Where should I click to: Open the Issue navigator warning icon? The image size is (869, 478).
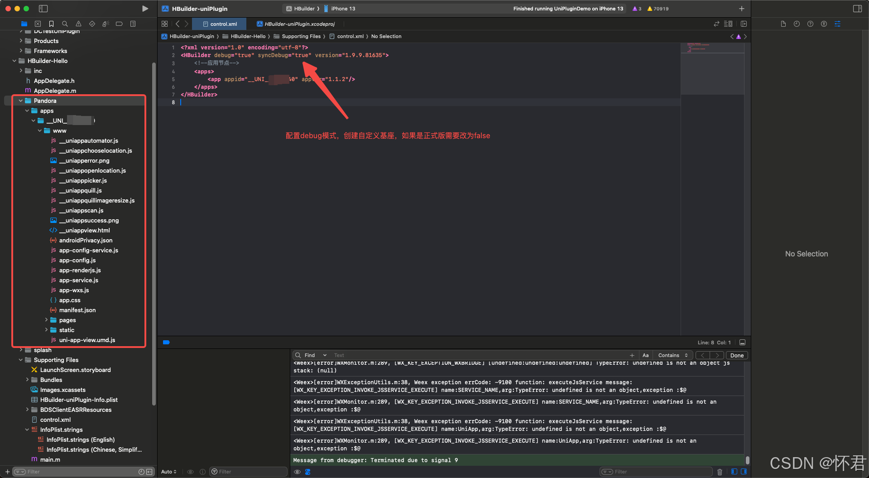pos(78,24)
